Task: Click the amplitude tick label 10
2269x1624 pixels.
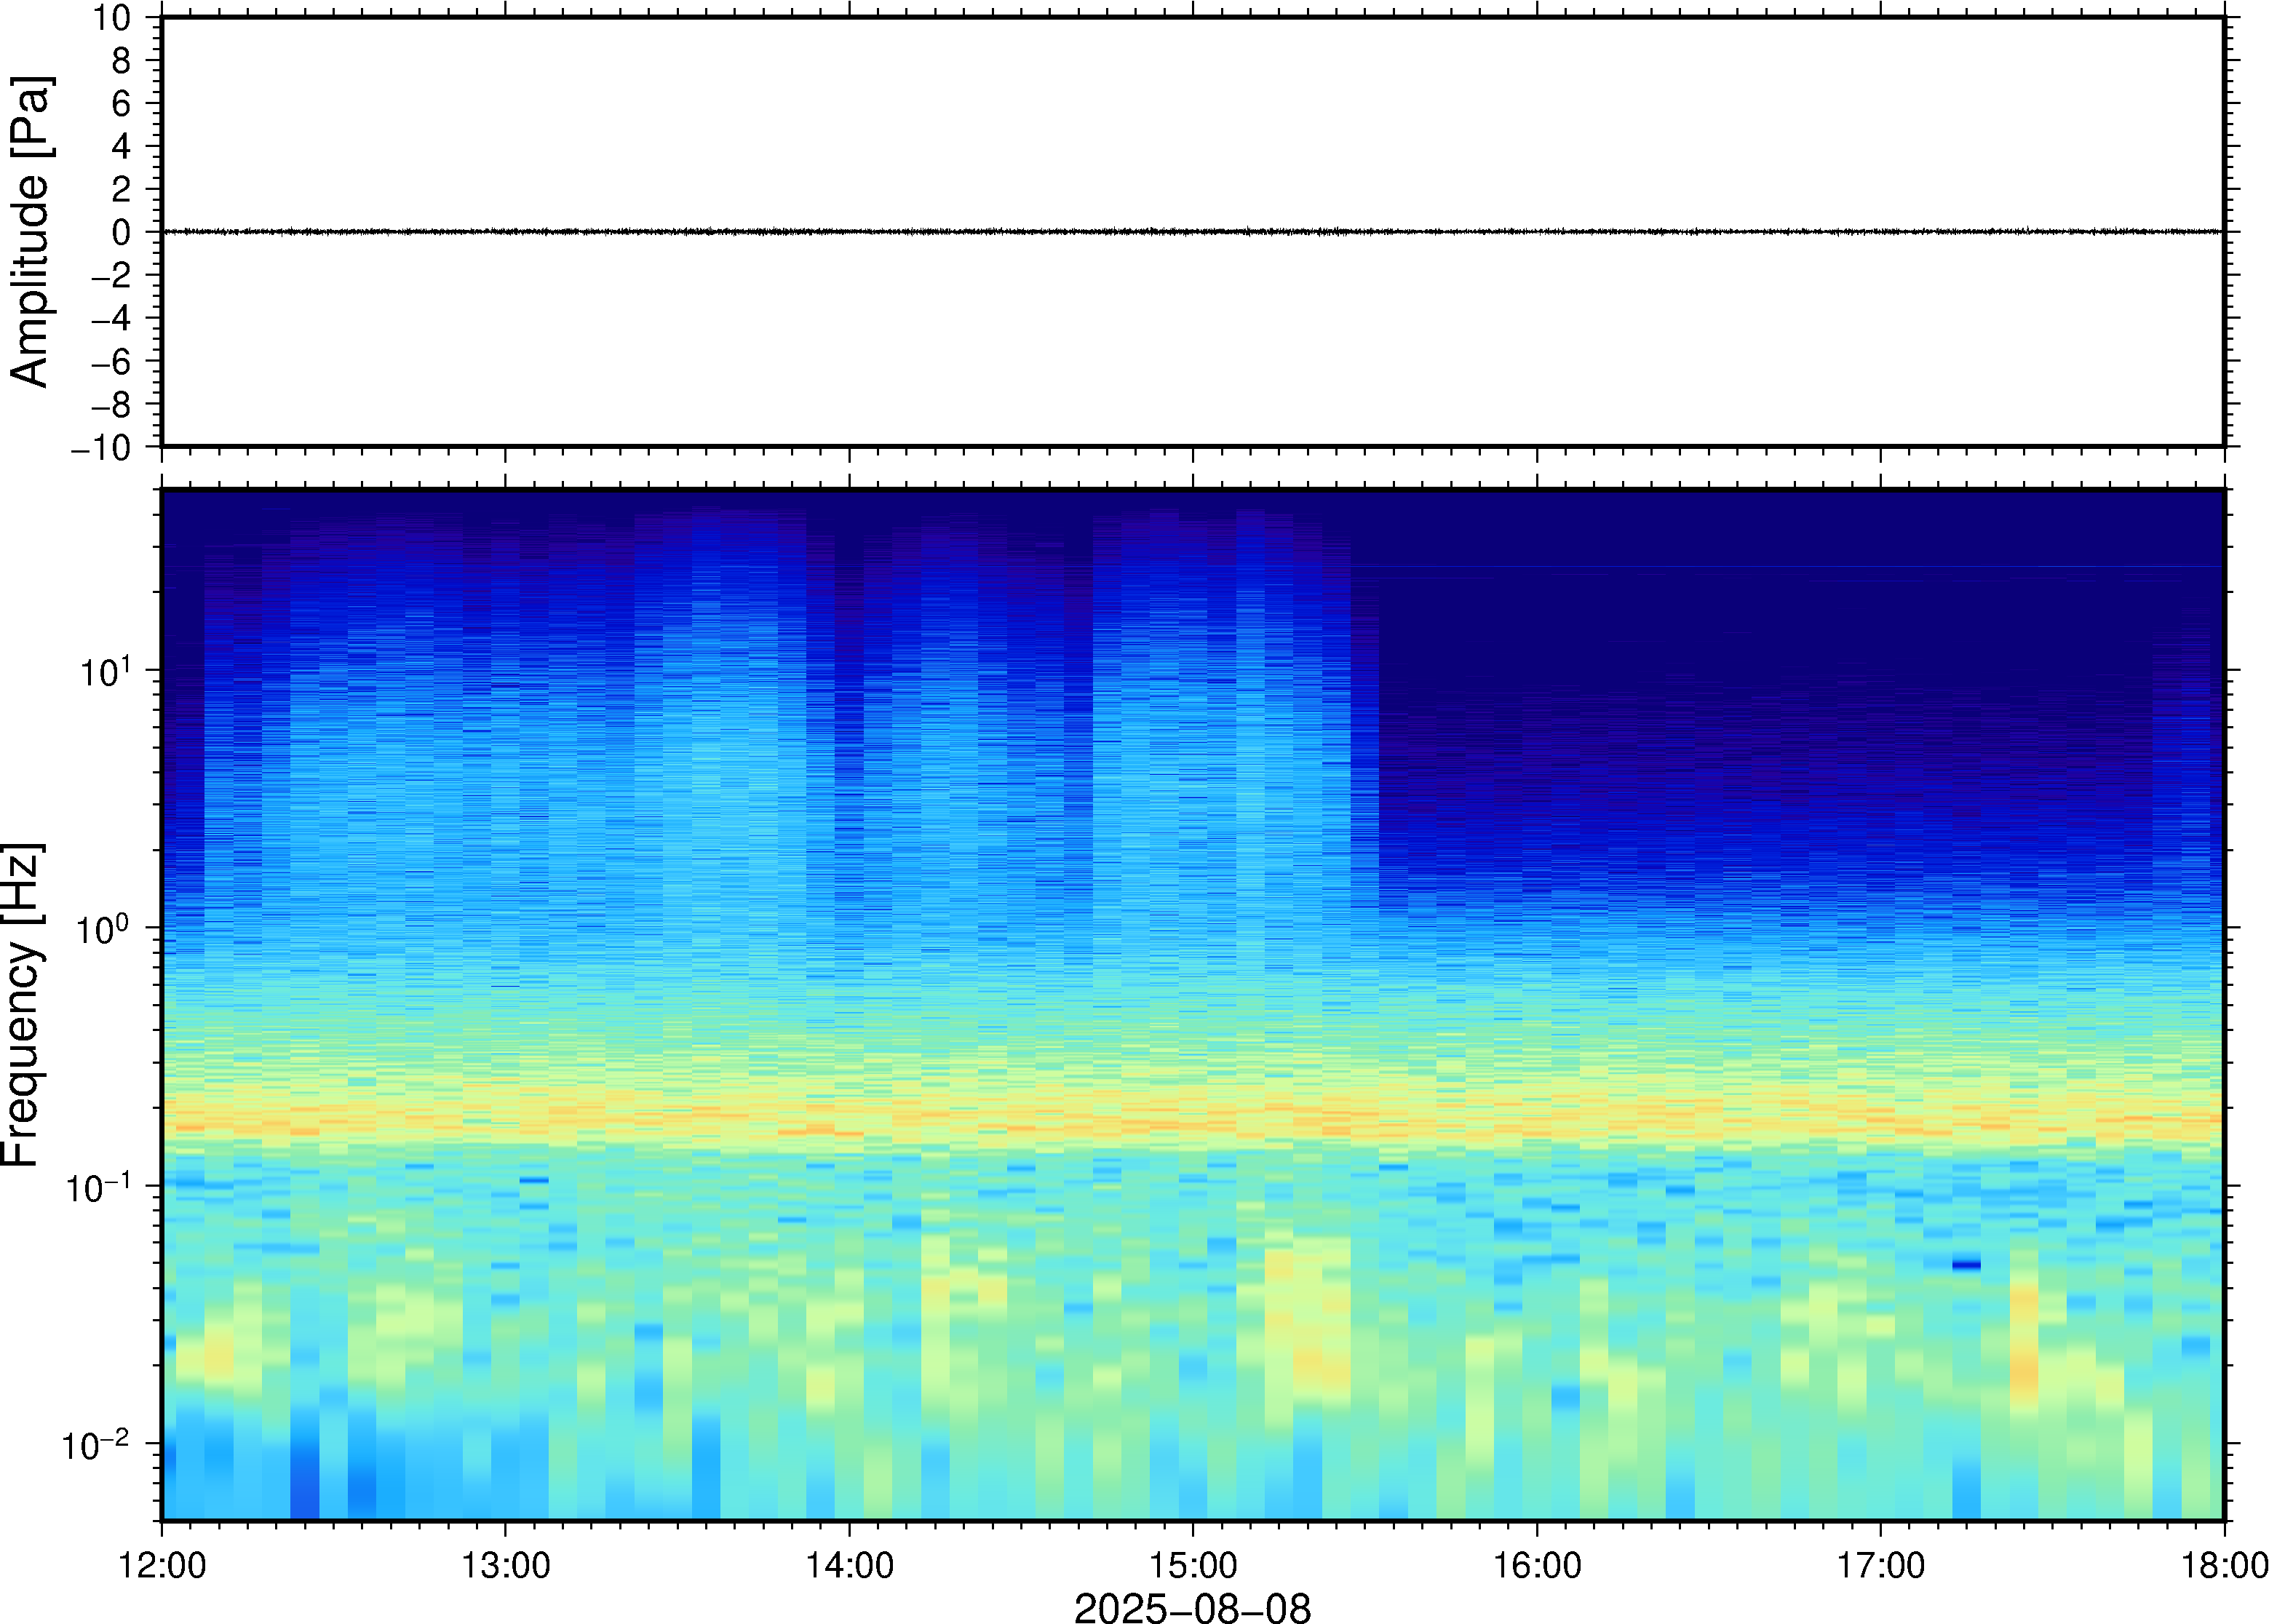Action: (112, 18)
